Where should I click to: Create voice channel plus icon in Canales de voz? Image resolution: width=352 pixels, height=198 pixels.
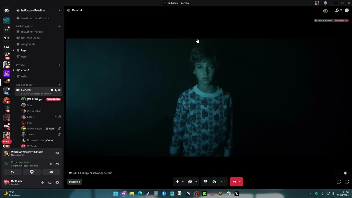59,85
